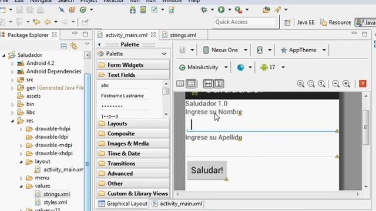The height and width of the screenshot is (211, 376).
Task: Open the Palette options dropdown arrow
Action: 164,54
